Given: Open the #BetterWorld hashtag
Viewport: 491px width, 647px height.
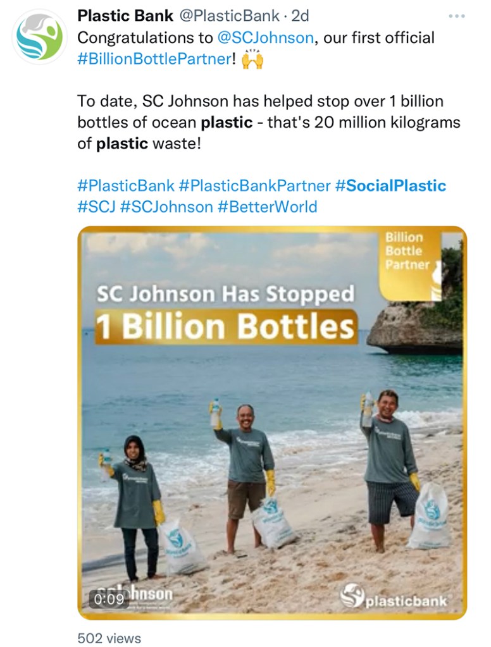Looking at the screenshot, I should (x=267, y=207).
